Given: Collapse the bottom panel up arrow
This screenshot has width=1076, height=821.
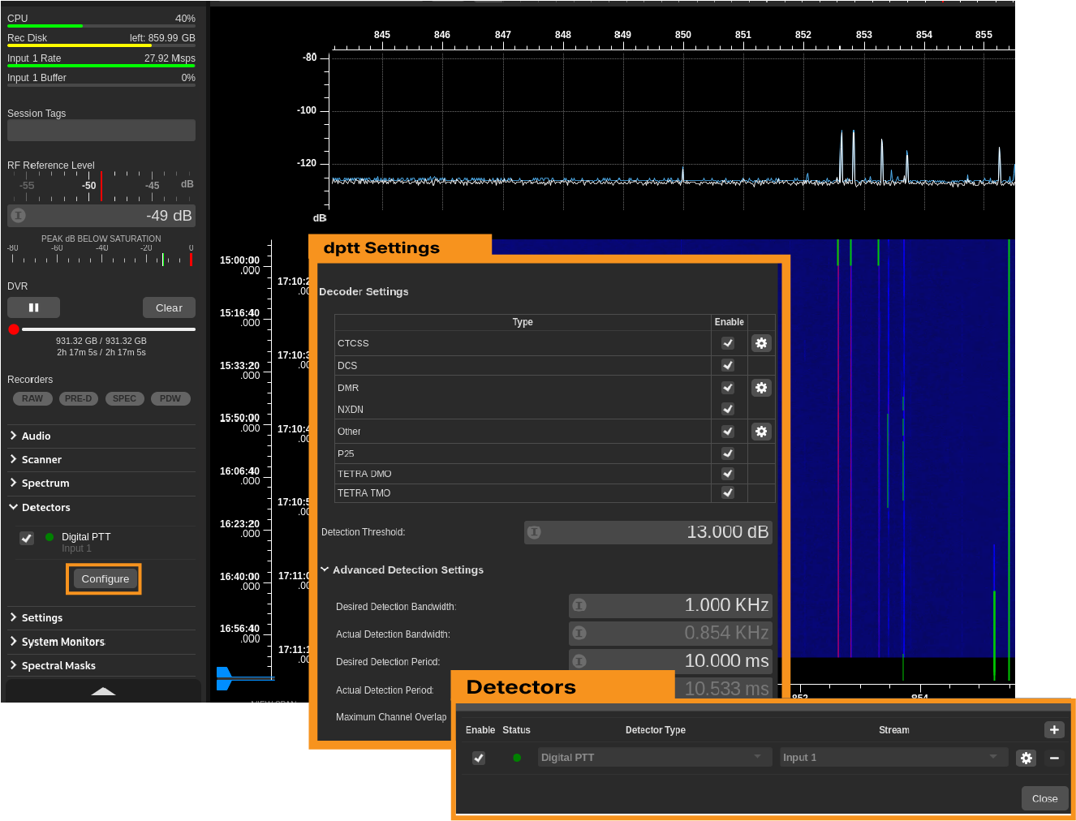Looking at the screenshot, I should [x=103, y=691].
